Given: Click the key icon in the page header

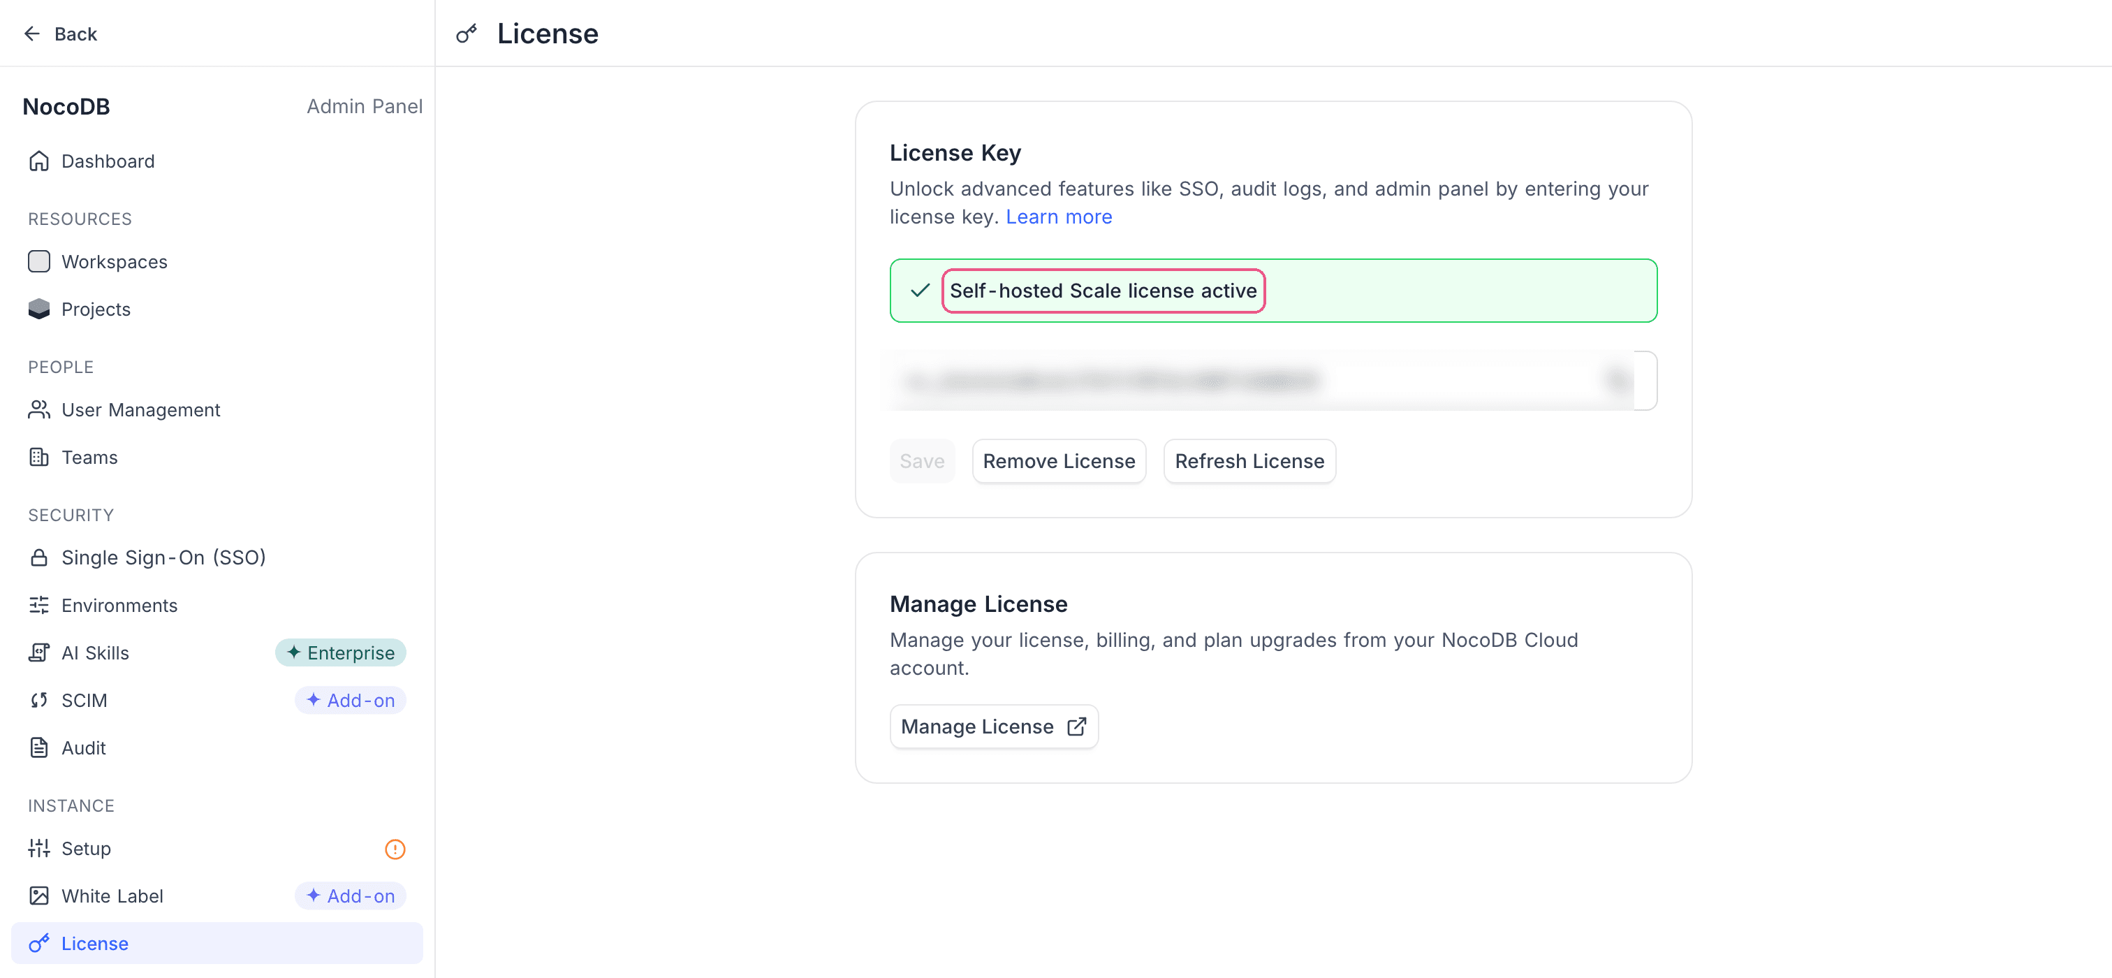Looking at the screenshot, I should [467, 34].
